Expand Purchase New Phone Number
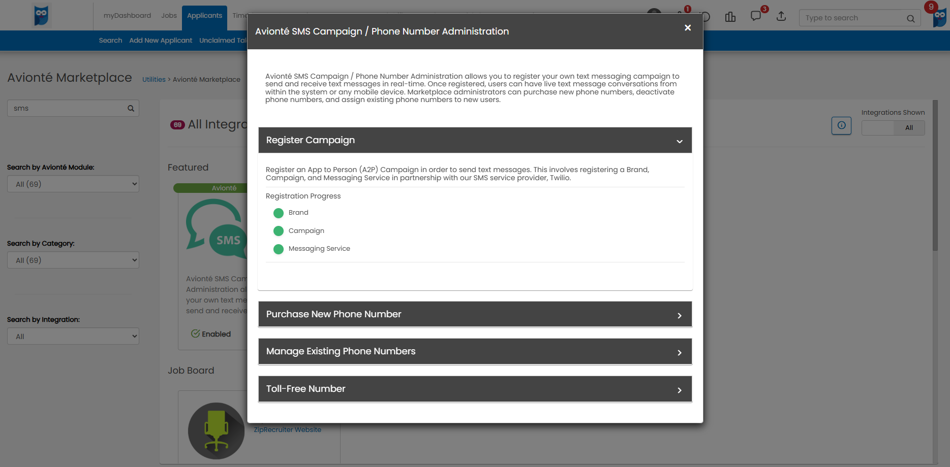 coord(475,314)
